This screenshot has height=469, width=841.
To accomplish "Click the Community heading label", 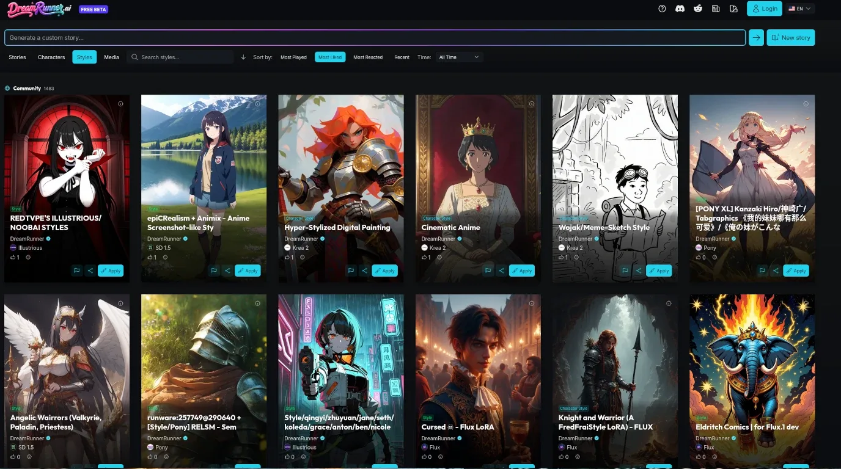I will [27, 89].
